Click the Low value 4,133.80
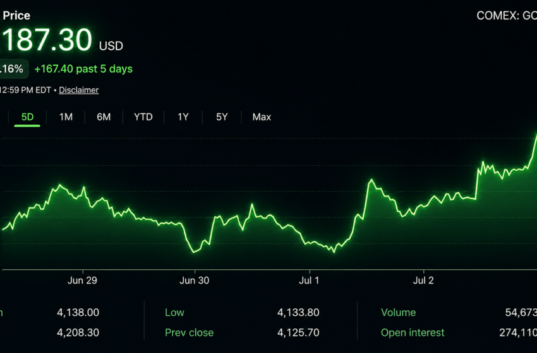 (x=298, y=312)
